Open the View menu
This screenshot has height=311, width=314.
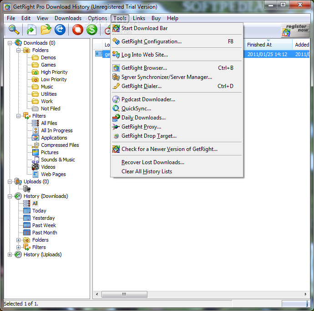tap(42, 18)
